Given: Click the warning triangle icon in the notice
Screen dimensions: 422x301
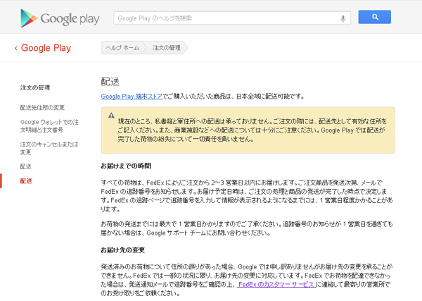Looking at the screenshot, I should coord(111,116).
